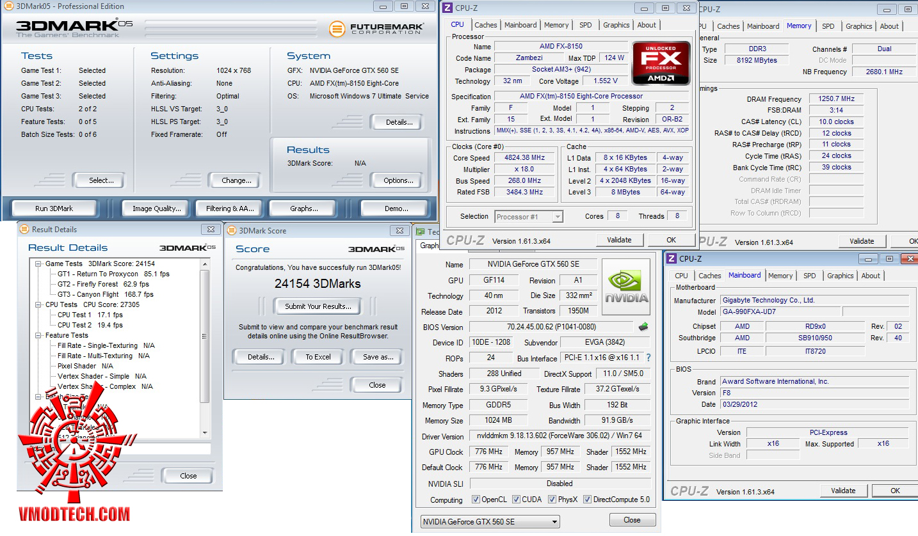This screenshot has width=918, height=536.
Task: Select the Graphics tab in the Mainboard CPU-Z window
Action: (x=841, y=276)
